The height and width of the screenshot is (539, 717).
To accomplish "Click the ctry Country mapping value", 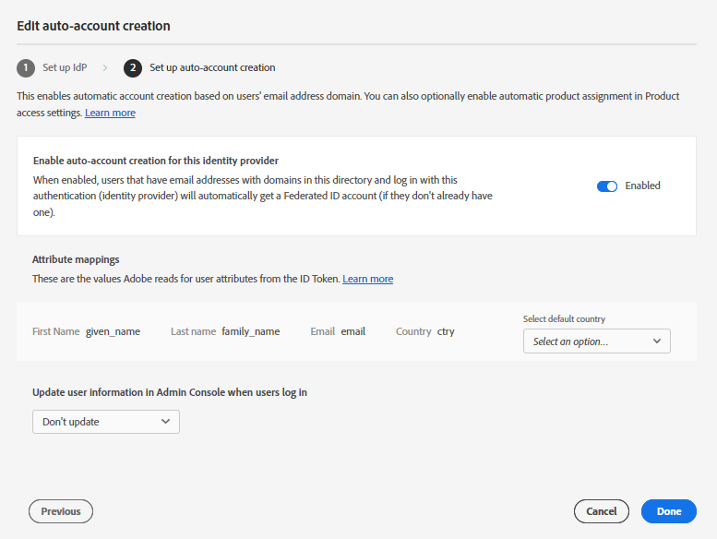I will click(x=446, y=331).
